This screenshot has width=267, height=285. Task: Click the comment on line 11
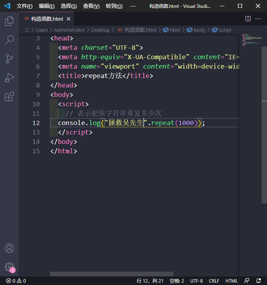(x=114, y=113)
